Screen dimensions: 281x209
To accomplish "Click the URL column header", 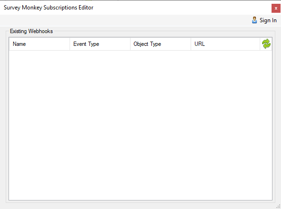I will click(225, 44).
